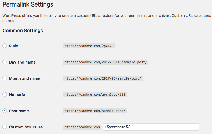This screenshot has height=134, width=212.
Task: Select the Plain radio button
Action: (x=5, y=46)
